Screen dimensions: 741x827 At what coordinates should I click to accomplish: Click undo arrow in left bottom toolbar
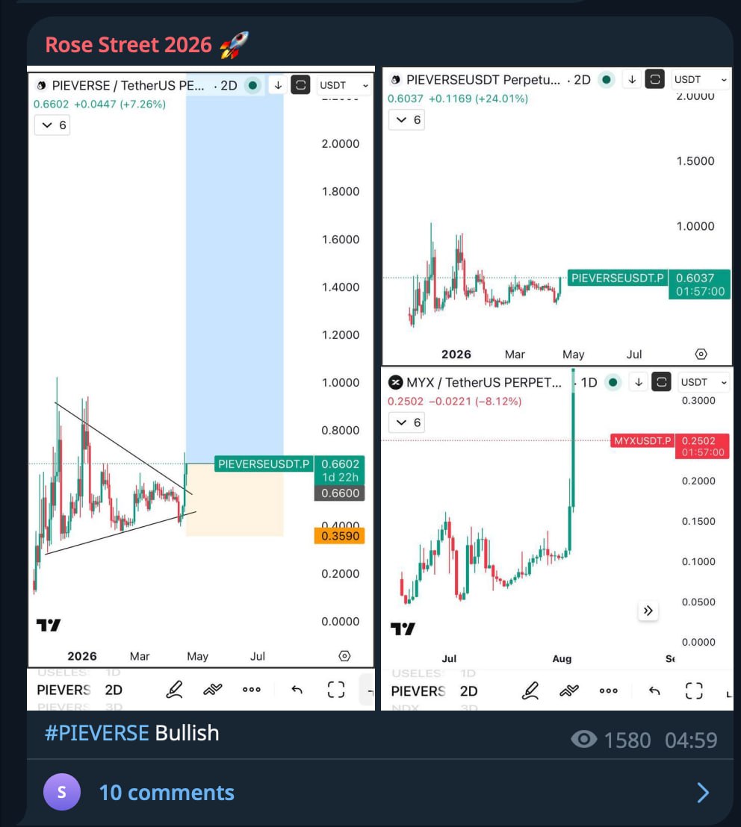click(x=297, y=690)
